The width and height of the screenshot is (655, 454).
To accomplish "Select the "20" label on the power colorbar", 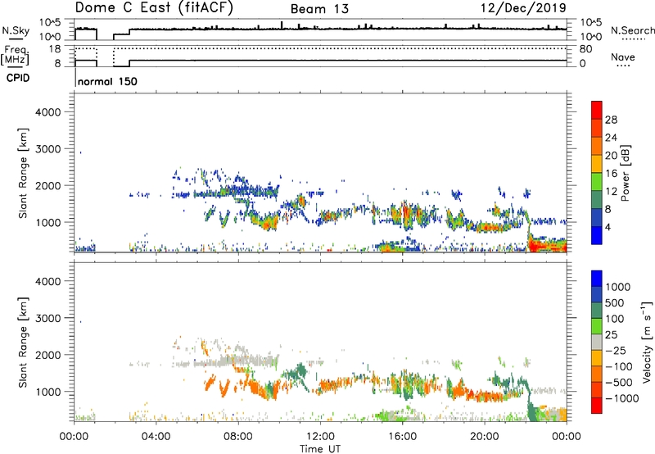I will (x=611, y=156).
